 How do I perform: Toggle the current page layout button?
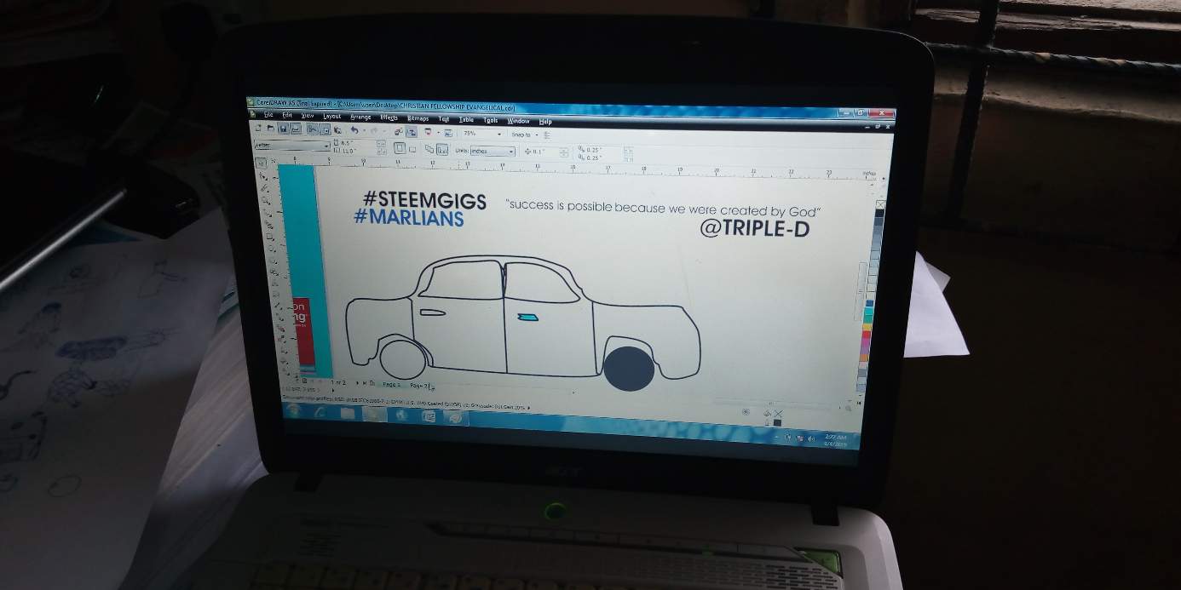pos(443,150)
